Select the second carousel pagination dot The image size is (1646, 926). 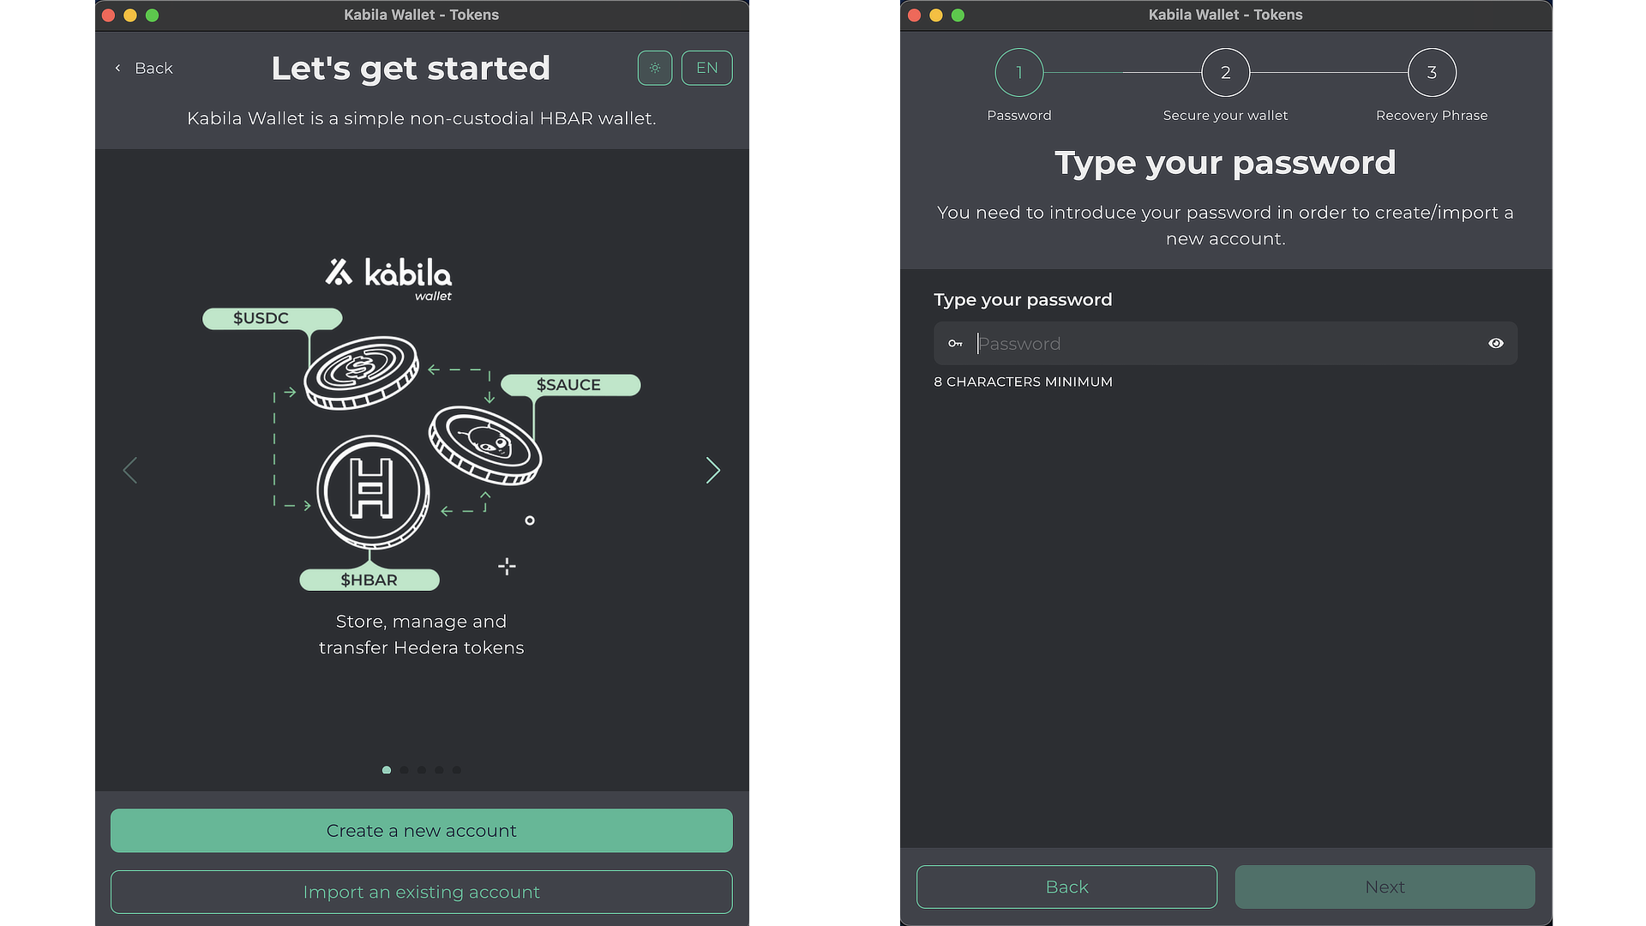point(404,770)
